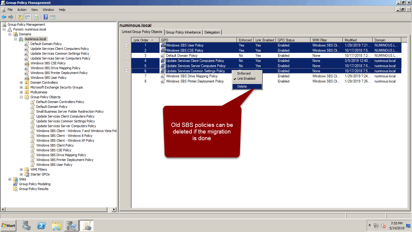Open Windows Explorer from taskbar
Viewport: 412px width, 232px height.
(56, 225)
